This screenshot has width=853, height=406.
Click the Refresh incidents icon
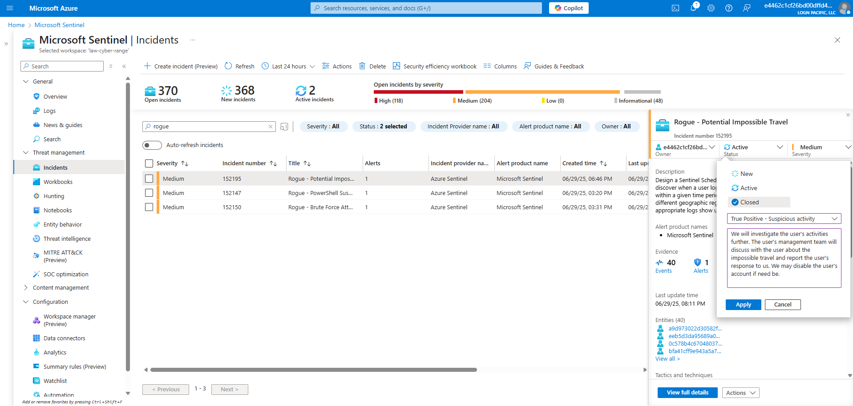click(228, 66)
